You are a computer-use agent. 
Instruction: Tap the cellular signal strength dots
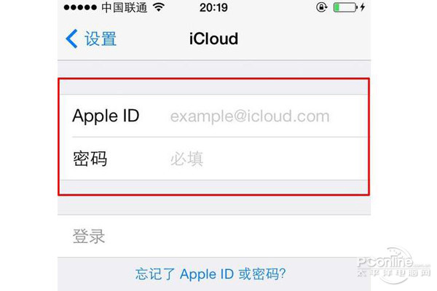click(x=80, y=7)
